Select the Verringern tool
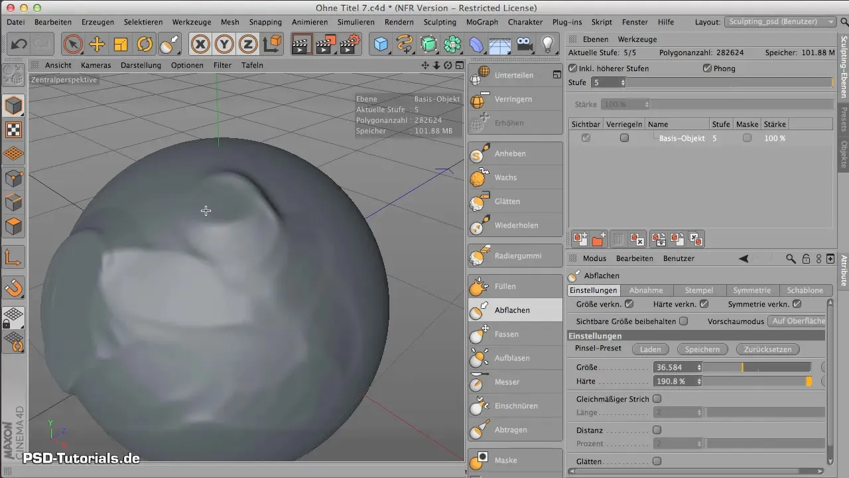Viewport: 849px width, 478px height. 515,99
